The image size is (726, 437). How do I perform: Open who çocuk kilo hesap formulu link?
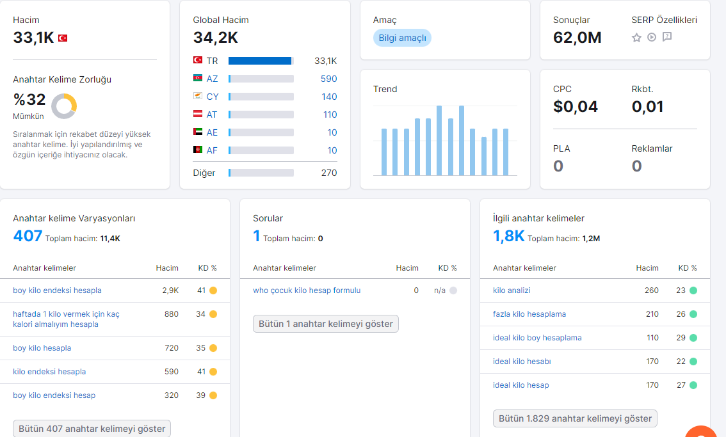point(307,290)
